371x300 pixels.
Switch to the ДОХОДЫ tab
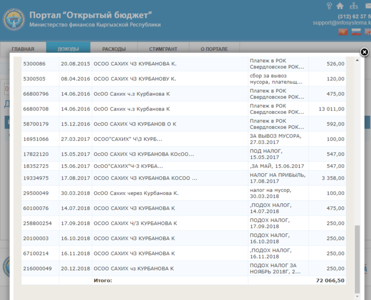(x=68, y=49)
